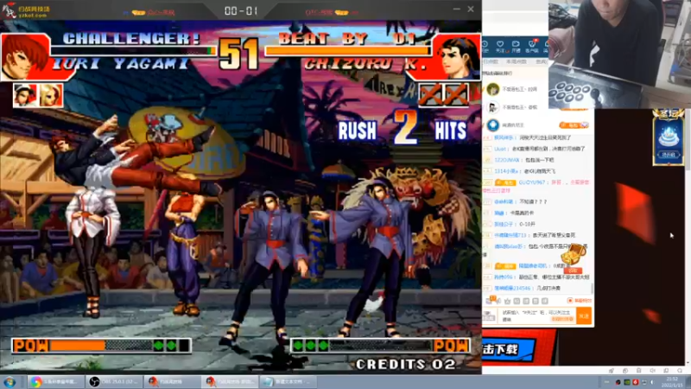Open the golden treasure chest reward
691x389 pixels.
coord(573,255)
